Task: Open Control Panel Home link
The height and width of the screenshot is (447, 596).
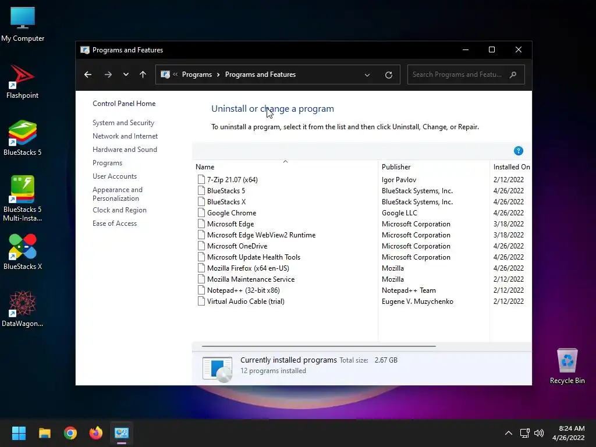Action: [124, 104]
